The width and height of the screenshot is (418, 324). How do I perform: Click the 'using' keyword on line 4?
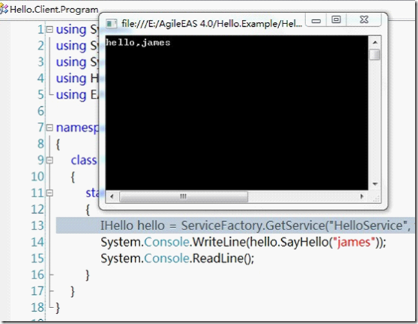tap(71, 79)
